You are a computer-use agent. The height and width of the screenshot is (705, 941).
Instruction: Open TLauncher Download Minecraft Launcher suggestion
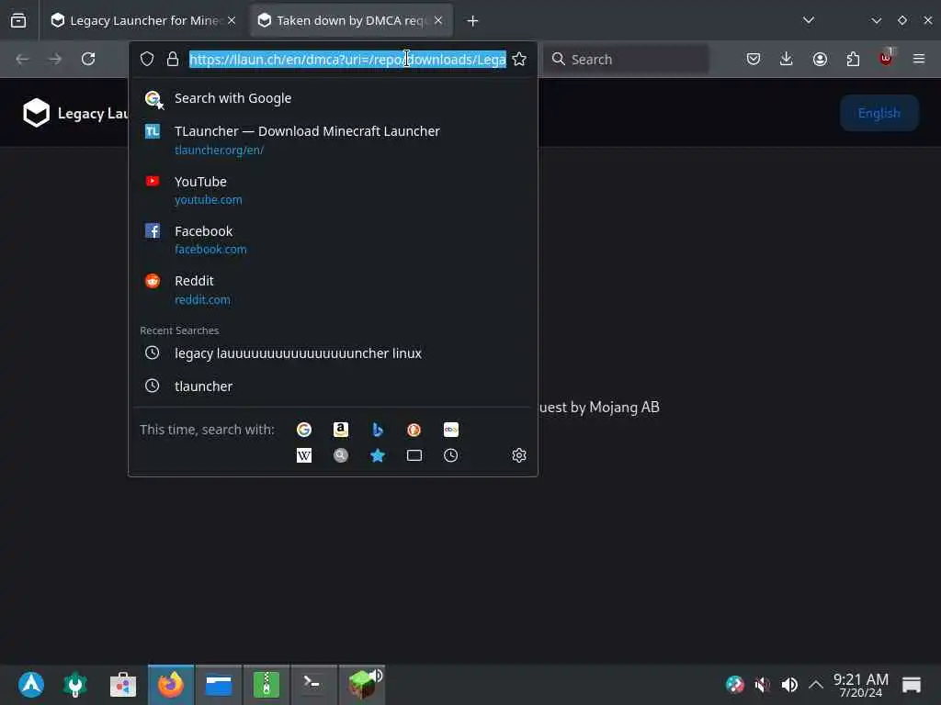click(x=333, y=140)
